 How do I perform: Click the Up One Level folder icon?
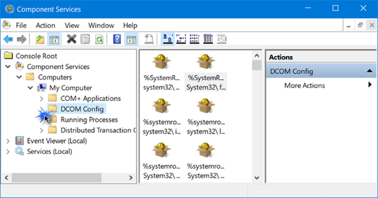40,39
